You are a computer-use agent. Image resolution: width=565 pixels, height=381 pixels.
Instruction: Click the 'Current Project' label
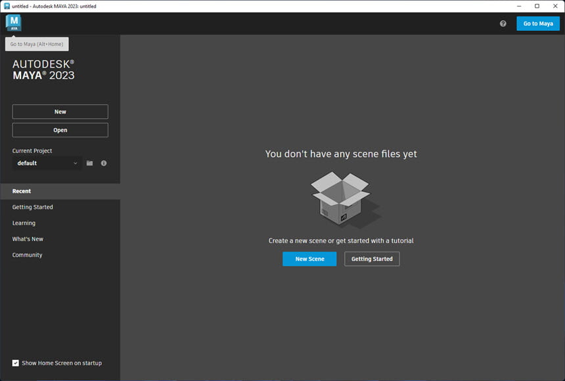pyautogui.click(x=32, y=150)
